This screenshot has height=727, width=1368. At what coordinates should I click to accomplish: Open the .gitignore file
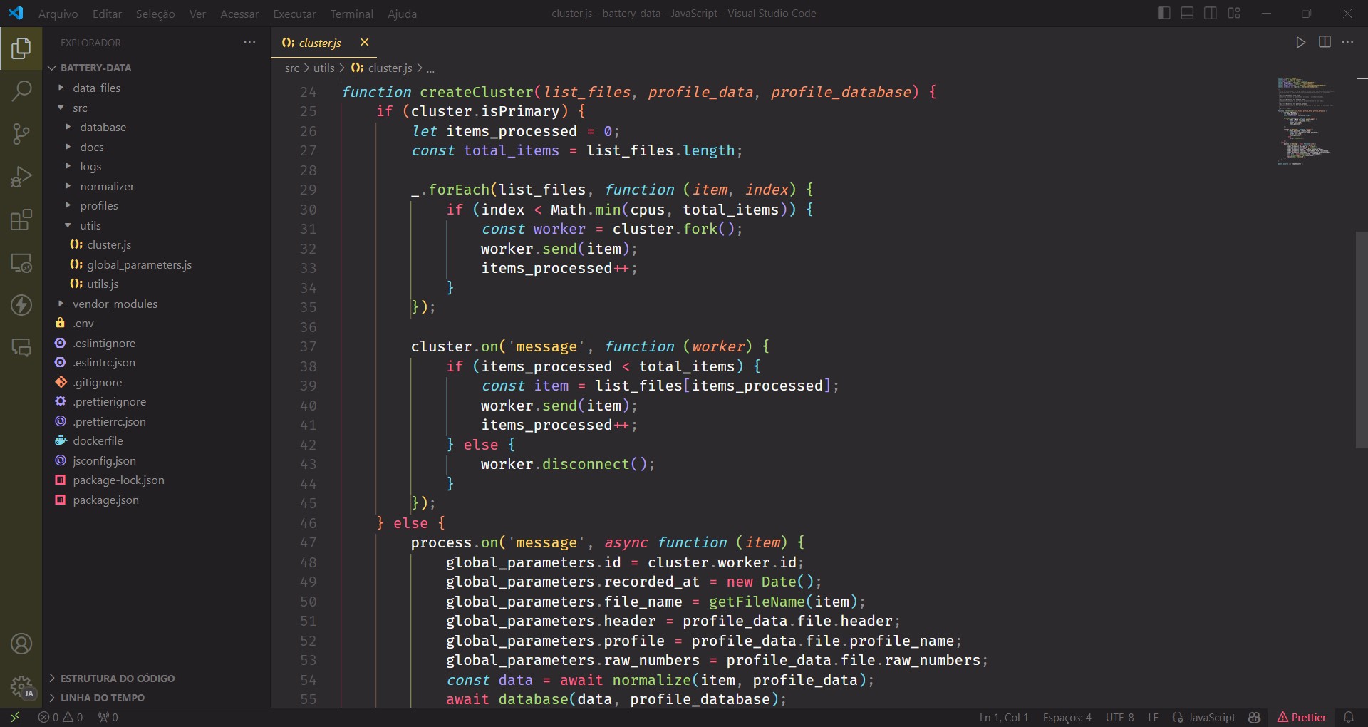coord(98,382)
